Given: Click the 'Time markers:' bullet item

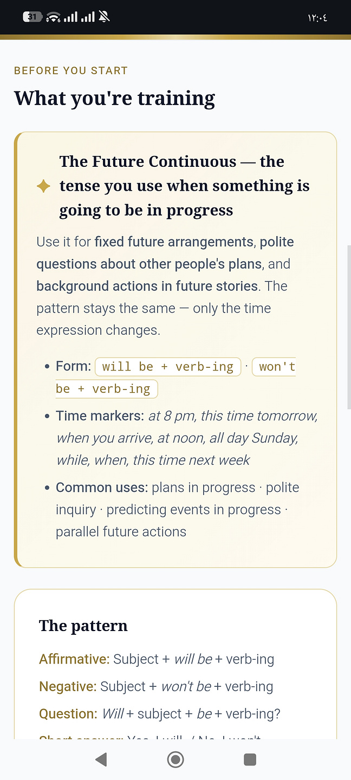Looking at the screenshot, I should click(187, 438).
